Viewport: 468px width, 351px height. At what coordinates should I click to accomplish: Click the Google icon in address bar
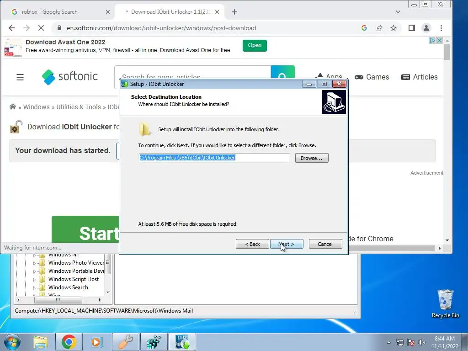point(364,28)
